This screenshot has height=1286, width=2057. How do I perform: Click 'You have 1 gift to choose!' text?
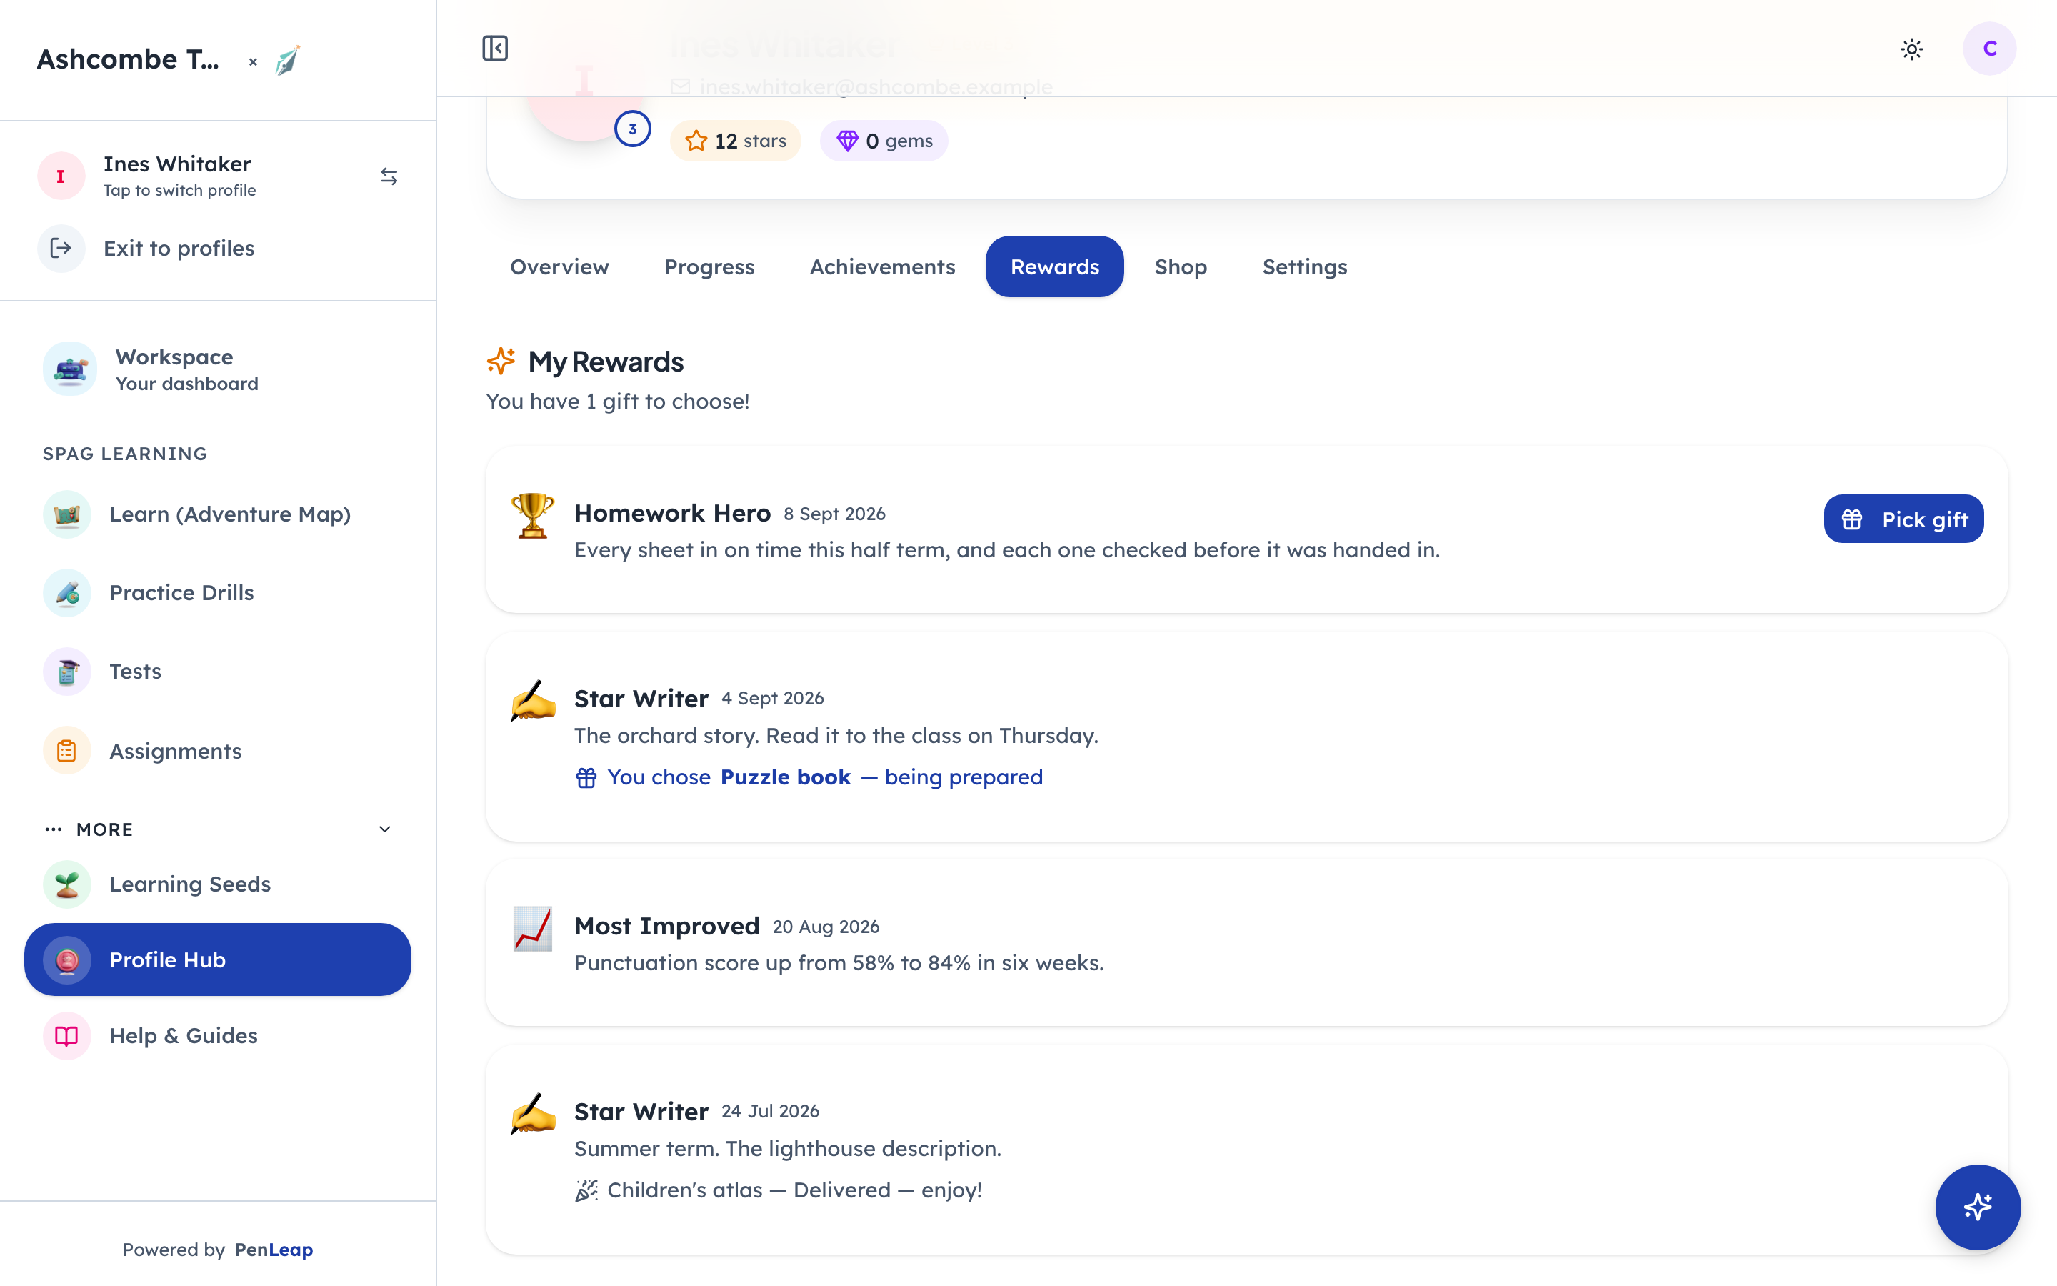pos(618,402)
